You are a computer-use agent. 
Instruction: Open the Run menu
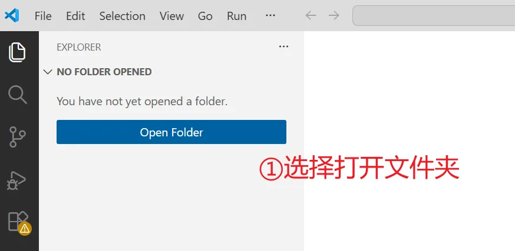tap(236, 16)
